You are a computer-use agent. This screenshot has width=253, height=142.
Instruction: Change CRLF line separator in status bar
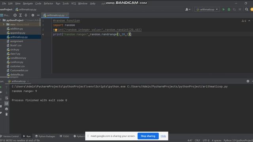pyautogui.click(x=198, y=140)
